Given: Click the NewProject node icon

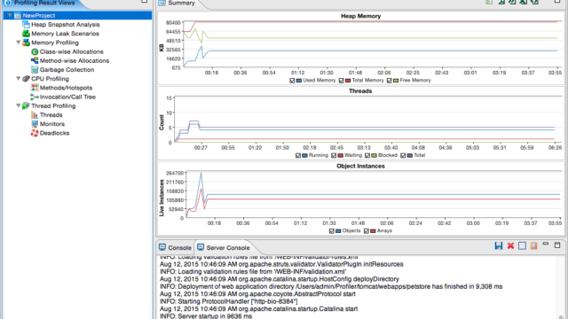Looking at the screenshot, I should coord(18,16).
